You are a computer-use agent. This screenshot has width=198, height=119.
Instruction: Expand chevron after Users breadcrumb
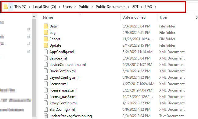(x=75, y=7)
